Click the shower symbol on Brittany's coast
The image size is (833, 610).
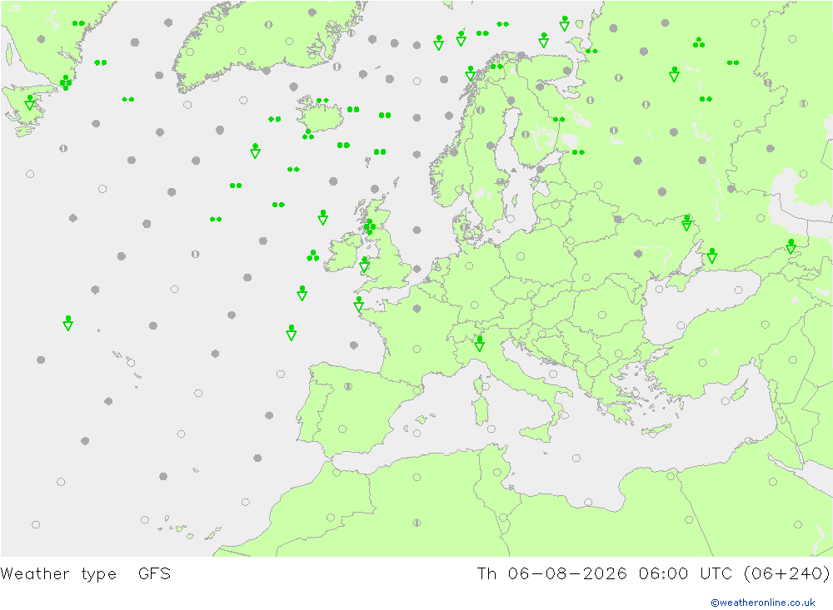pos(358,304)
